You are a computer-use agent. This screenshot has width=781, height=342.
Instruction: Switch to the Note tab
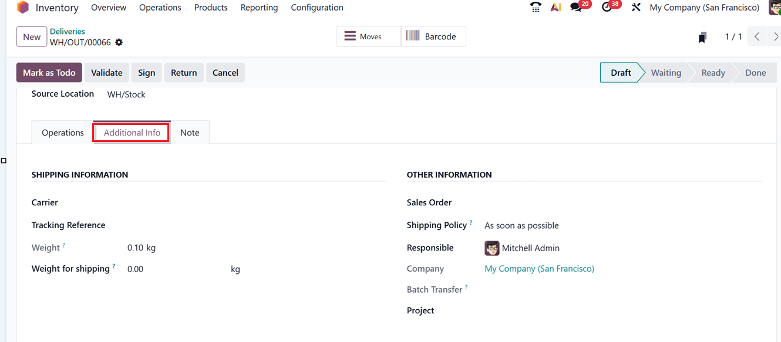pos(190,132)
